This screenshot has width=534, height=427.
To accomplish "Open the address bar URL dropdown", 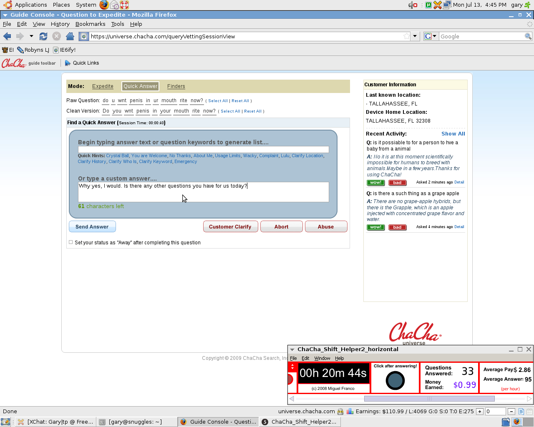I will 415,36.
